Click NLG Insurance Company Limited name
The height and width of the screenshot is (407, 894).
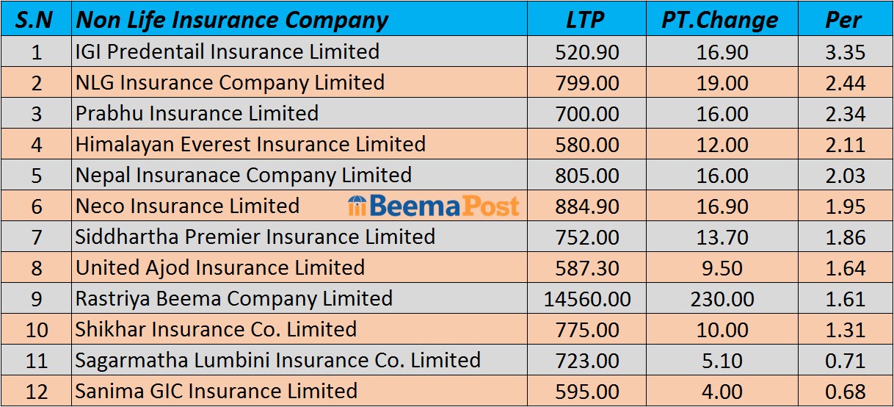[x=230, y=83]
